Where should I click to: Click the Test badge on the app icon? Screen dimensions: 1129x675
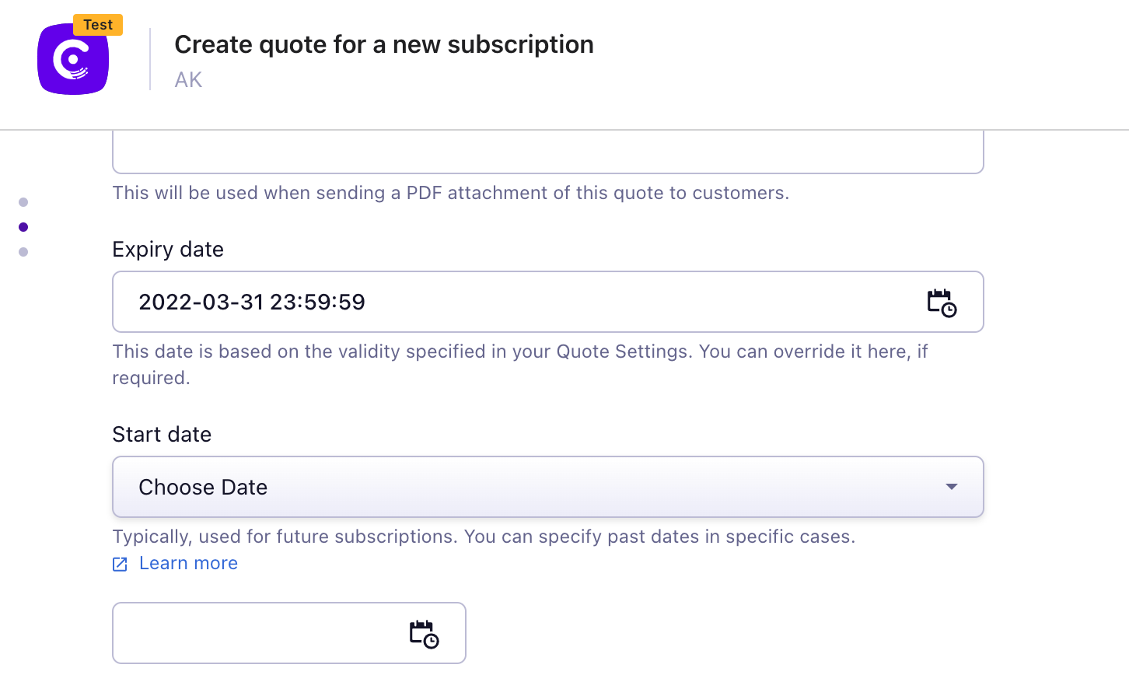tap(98, 24)
